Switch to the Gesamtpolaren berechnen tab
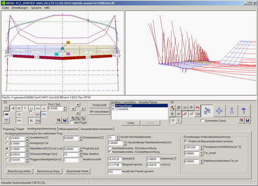 click(96, 129)
